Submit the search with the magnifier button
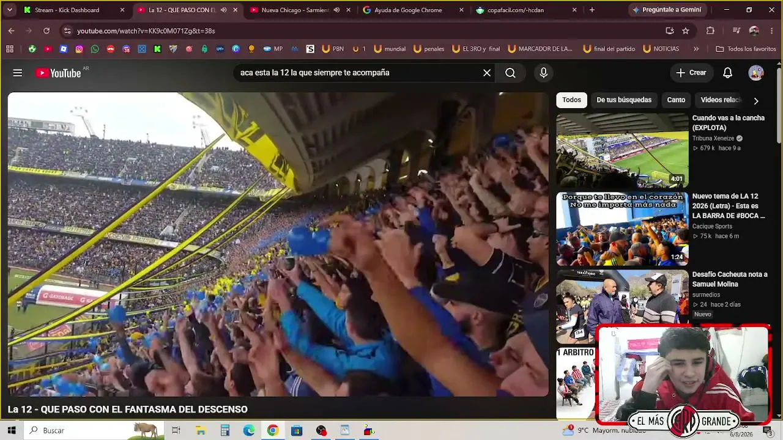The width and height of the screenshot is (783, 440). pos(510,73)
